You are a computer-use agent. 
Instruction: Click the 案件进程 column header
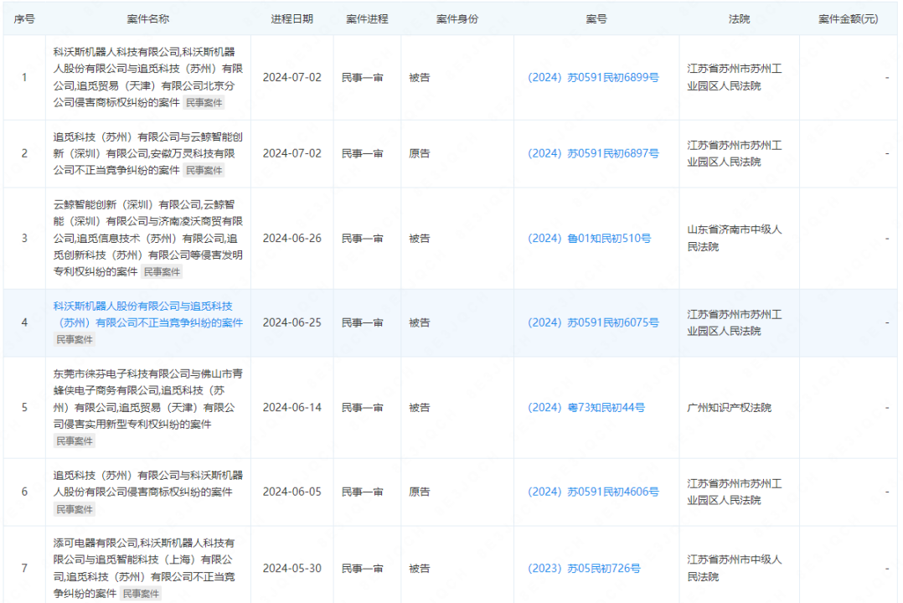tap(367, 19)
